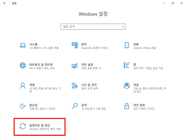Click the 설정 window title text
Viewport: 186px width, 138px height.
coord(14,3)
